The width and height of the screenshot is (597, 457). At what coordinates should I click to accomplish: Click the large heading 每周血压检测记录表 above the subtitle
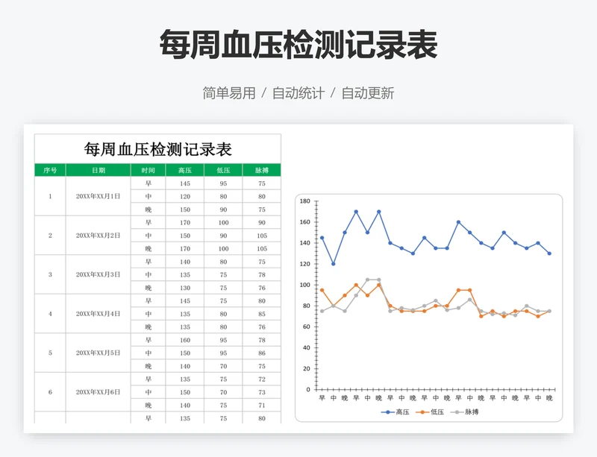[298, 45]
